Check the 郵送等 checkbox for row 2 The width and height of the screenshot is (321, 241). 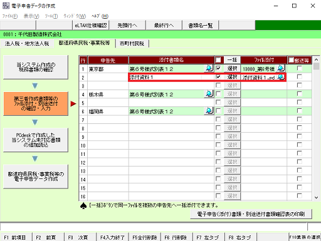click(300, 77)
